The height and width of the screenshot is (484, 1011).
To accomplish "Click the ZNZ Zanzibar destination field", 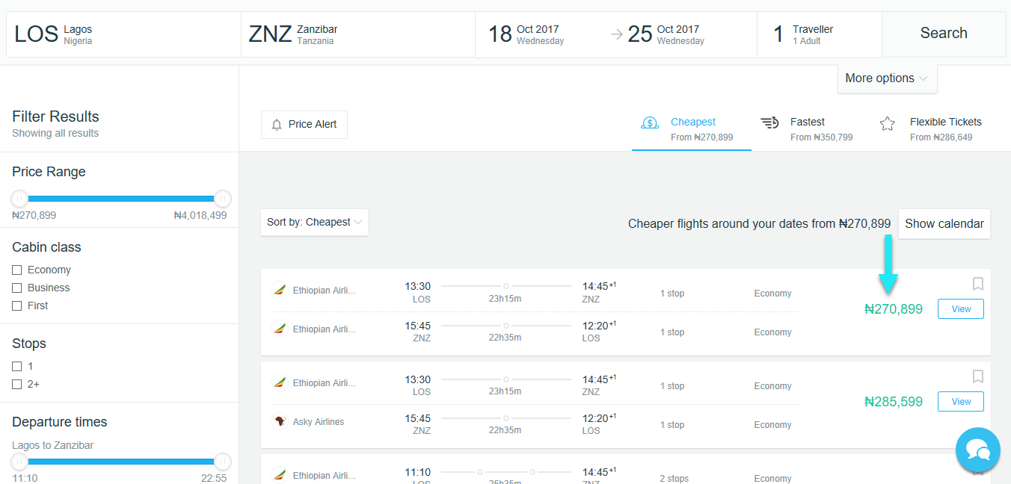I will pos(357,34).
